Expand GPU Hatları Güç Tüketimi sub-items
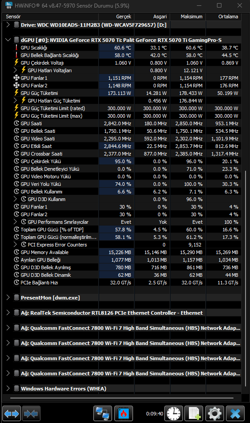Viewport: 250px width, 423px height. 15,101
